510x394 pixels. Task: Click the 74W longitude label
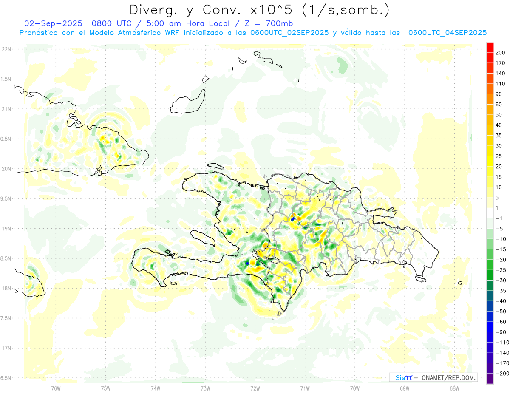coord(155,388)
